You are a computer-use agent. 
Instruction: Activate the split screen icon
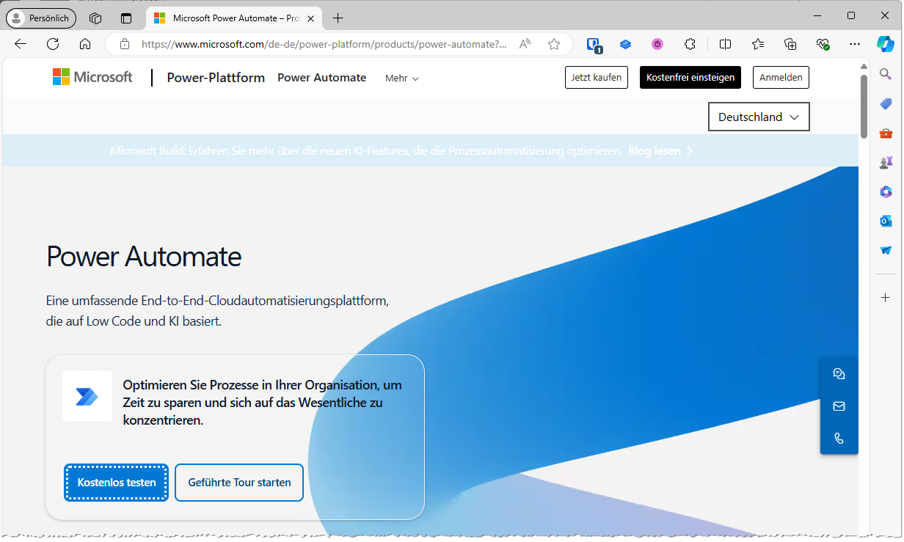click(725, 44)
